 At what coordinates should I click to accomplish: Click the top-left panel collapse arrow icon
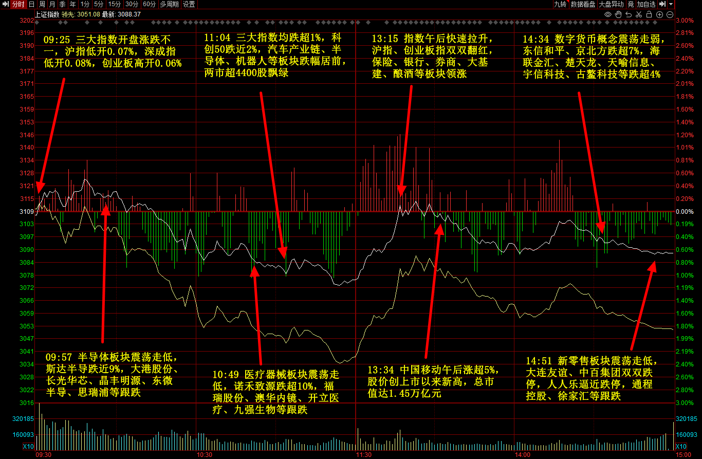(x=5, y=4)
